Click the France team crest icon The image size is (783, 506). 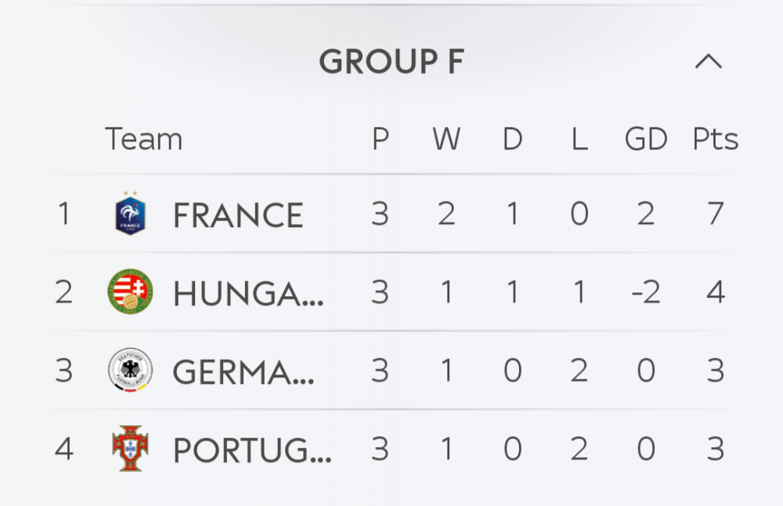[x=130, y=214]
